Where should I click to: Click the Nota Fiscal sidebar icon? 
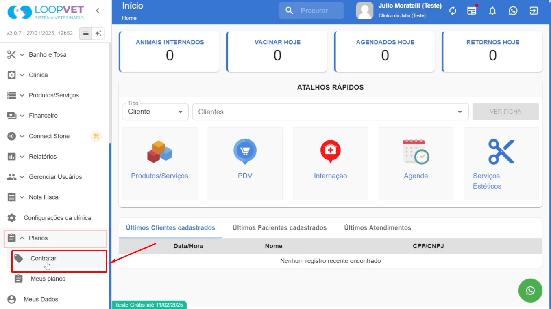pyautogui.click(x=12, y=197)
